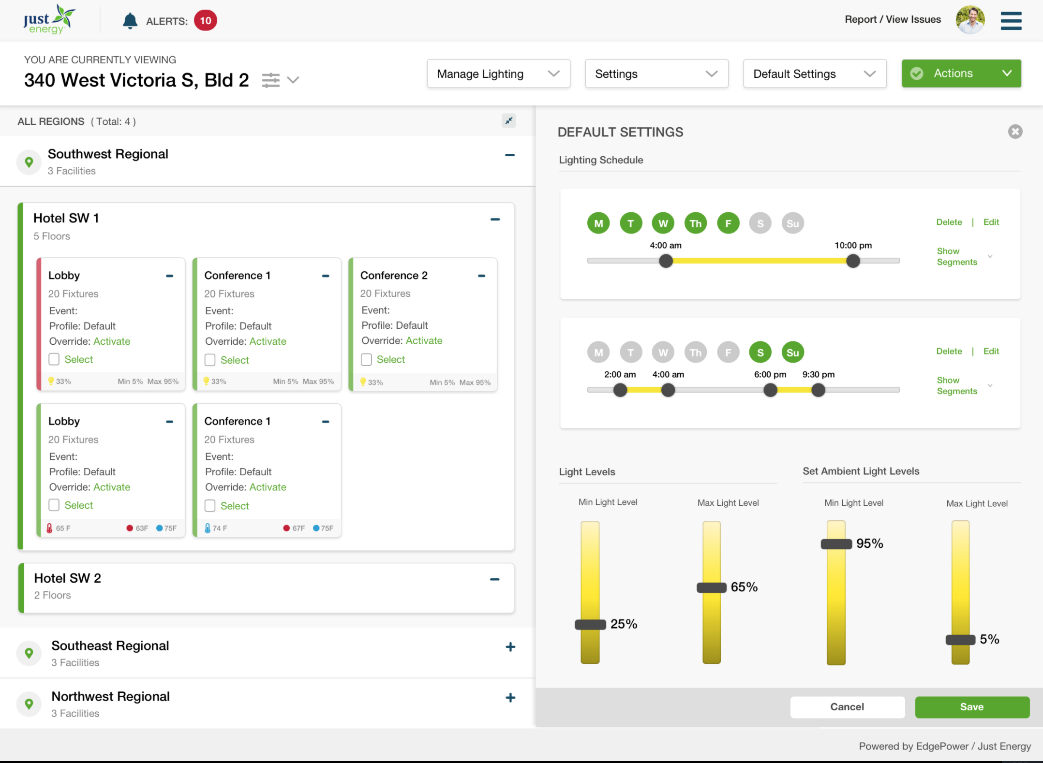Screen dimensions: 1043x763
Task: Click the alerts bell icon
Action: pos(130,21)
